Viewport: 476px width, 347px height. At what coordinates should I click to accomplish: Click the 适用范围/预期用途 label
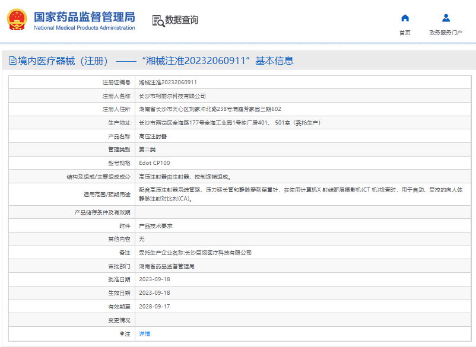point(107,195)
